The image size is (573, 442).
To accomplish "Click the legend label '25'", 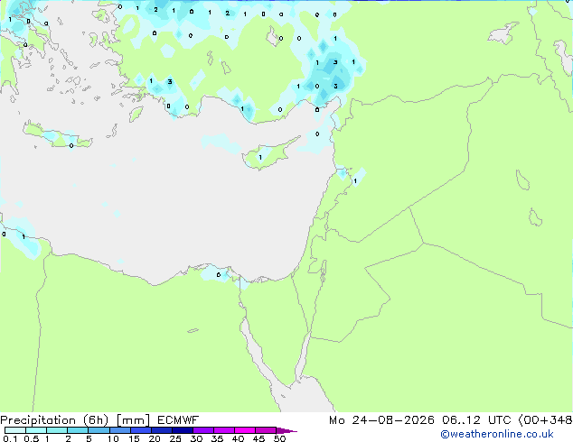I will pyautogui.click(x=175, y=438).
